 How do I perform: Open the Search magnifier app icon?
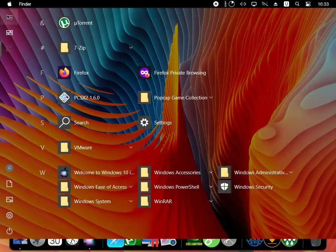pos(64,123)
